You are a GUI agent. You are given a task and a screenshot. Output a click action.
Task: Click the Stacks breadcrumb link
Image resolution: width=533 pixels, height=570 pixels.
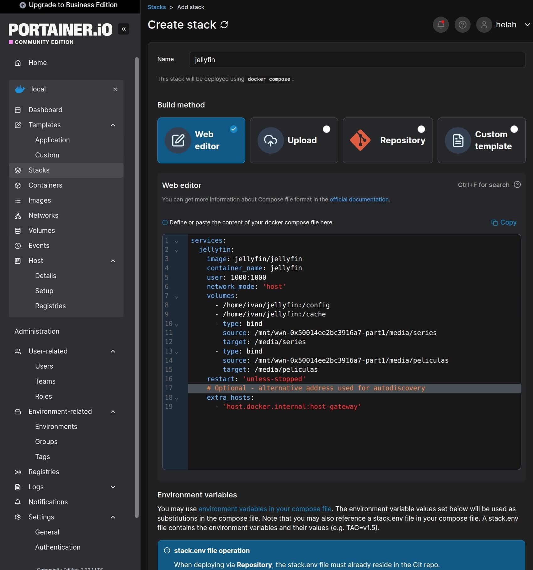coord(157,7)
